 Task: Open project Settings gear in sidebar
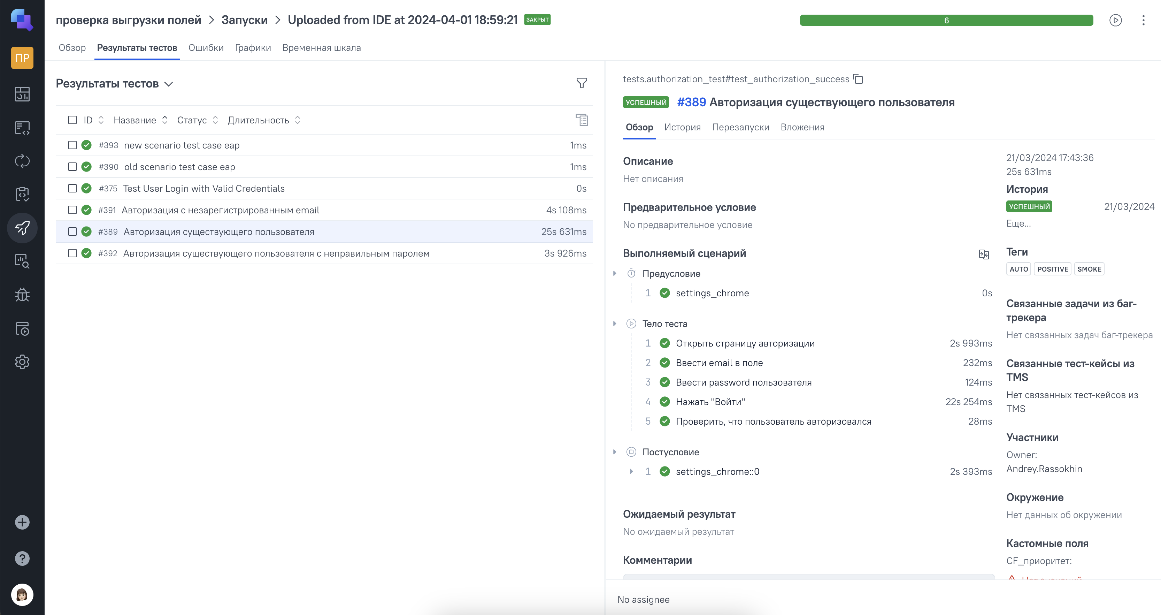click(22, 362)
